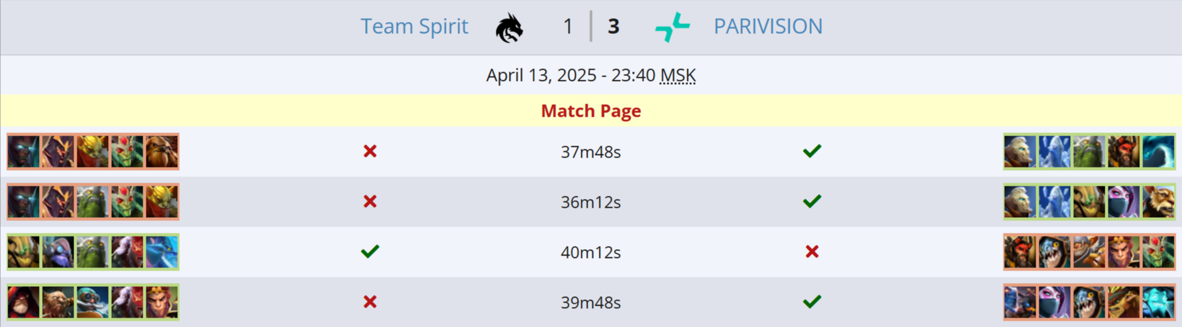Click Earthshaker in Team Spirit's 37m48s draft
This screenshot has width=1182, height=327.
click(161, 152)
